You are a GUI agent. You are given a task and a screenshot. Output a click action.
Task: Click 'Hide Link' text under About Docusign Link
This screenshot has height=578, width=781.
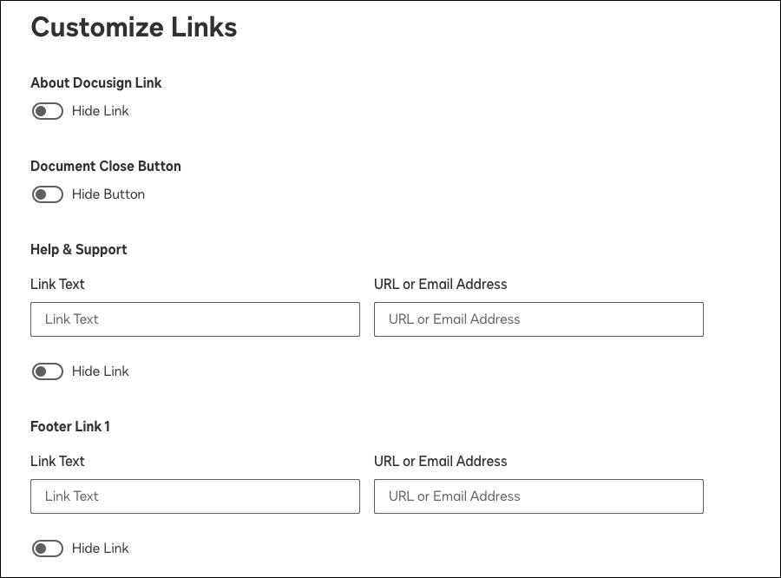pyautogui.click(x=100, y=110)
